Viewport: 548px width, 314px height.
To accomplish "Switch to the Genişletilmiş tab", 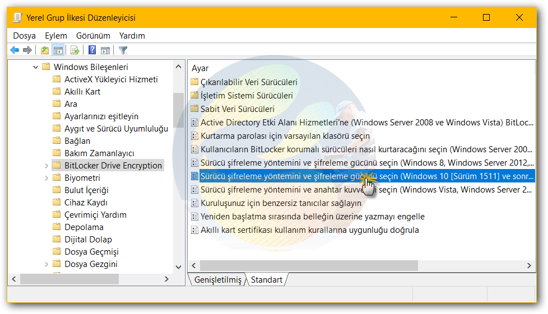I will pyautogui.click(x=218, y=280).
